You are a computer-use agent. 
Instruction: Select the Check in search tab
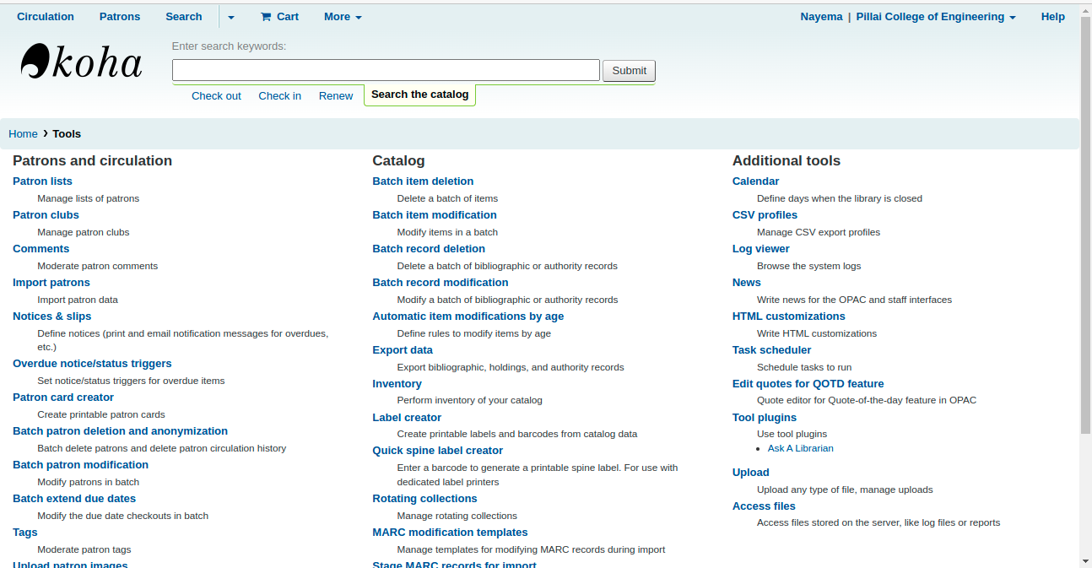(279, 95)
